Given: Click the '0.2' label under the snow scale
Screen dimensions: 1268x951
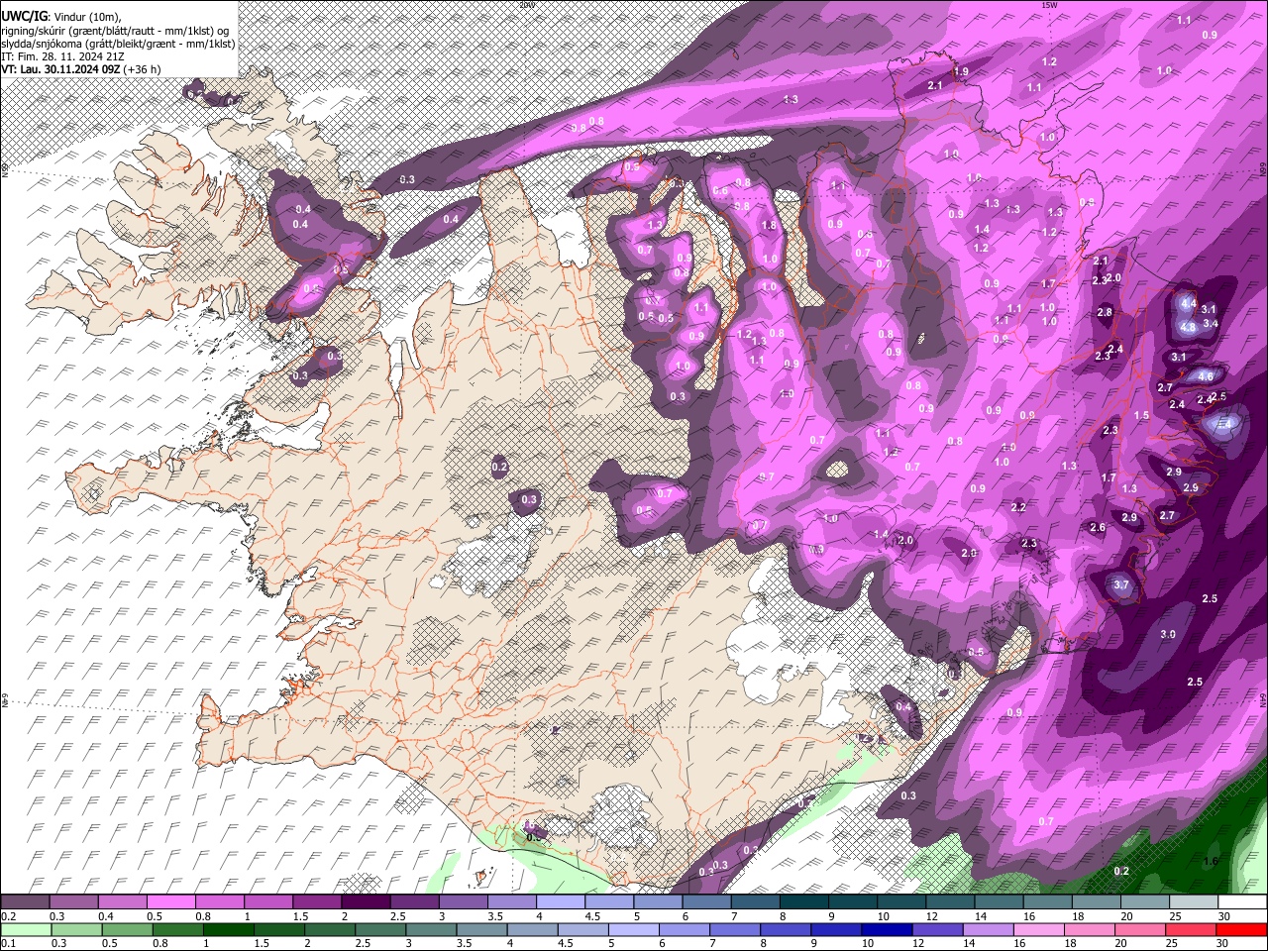Looking at the screenshot, I should (x=7, y=916).
